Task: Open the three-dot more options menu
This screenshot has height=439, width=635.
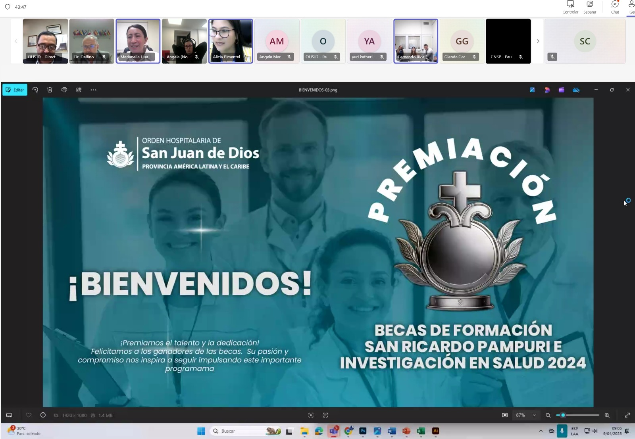Action: (x=93, y=90)
